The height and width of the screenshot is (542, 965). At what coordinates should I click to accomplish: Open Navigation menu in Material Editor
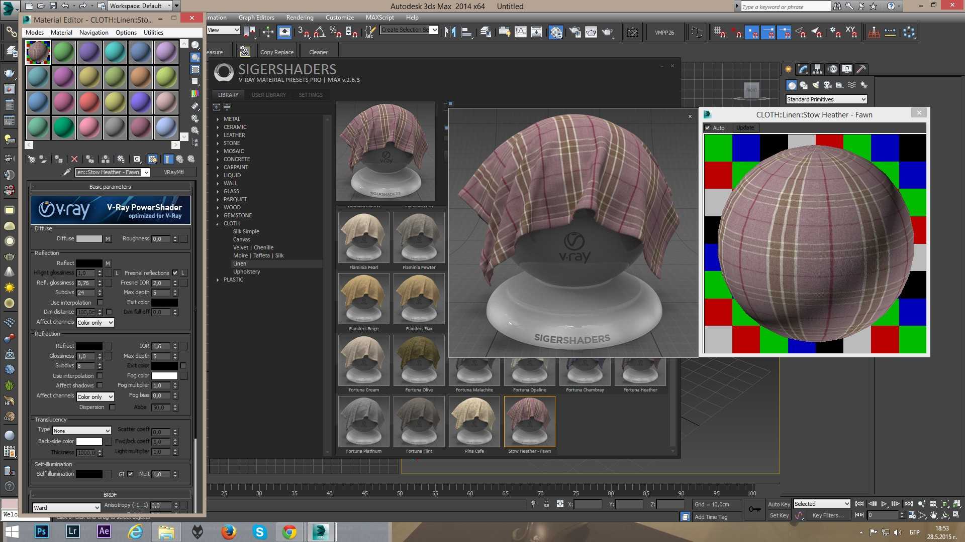(x=93, y=33)
